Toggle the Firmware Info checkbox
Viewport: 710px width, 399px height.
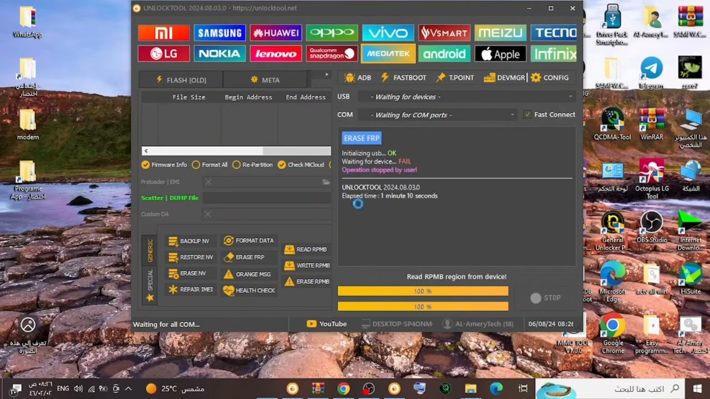tap(164, 165)
